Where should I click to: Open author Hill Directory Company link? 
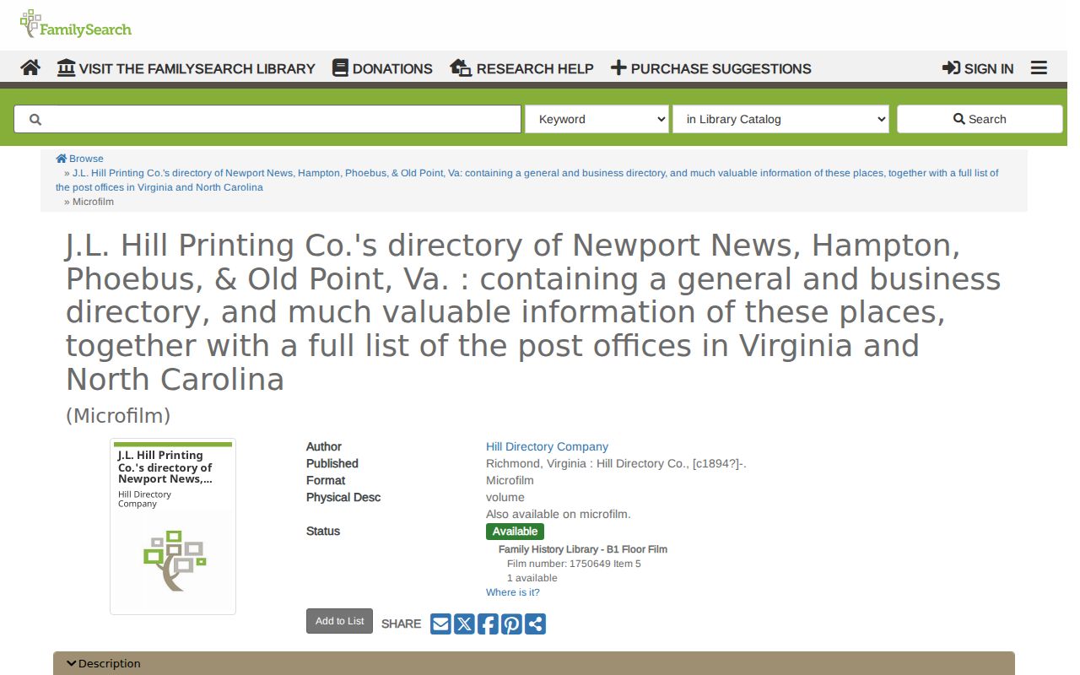[x=547, y=446]
